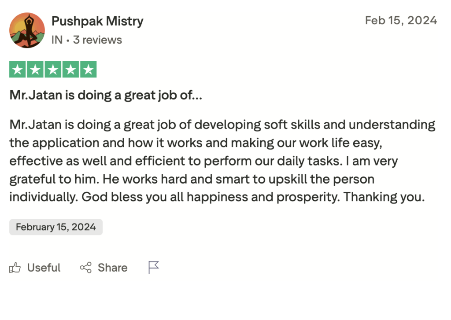The image size is (451, 320).
Task: Click the thumbs-up Useful icon
Action: coord(15,268)
